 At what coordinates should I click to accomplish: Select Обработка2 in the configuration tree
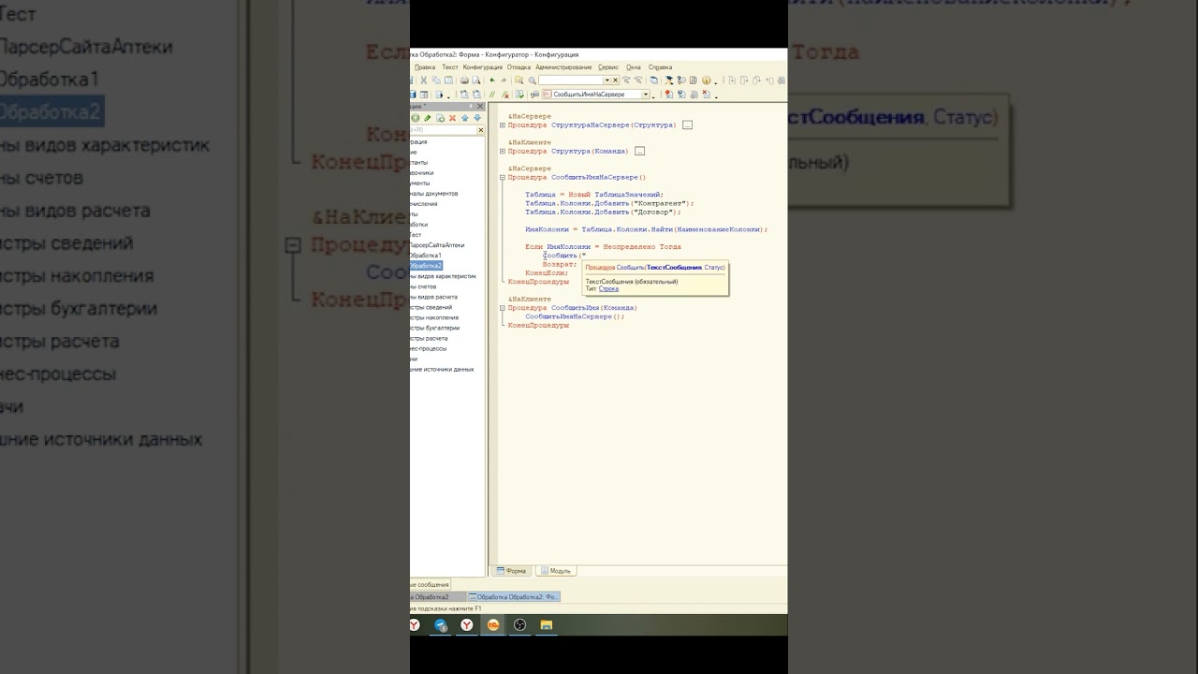(425, 266)
